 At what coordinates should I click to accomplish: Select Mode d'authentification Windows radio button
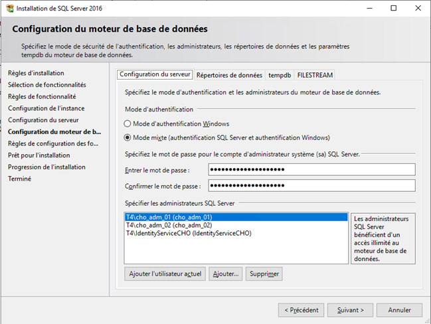tap(128, 123)
